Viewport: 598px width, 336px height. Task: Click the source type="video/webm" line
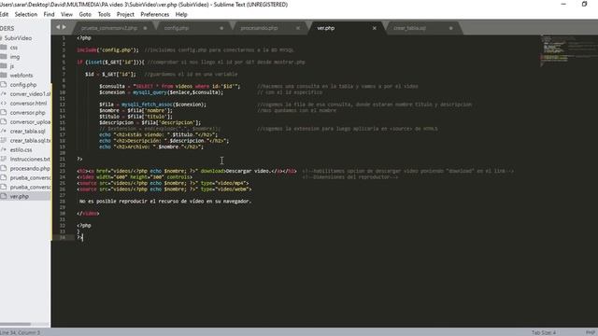point(164,189)
